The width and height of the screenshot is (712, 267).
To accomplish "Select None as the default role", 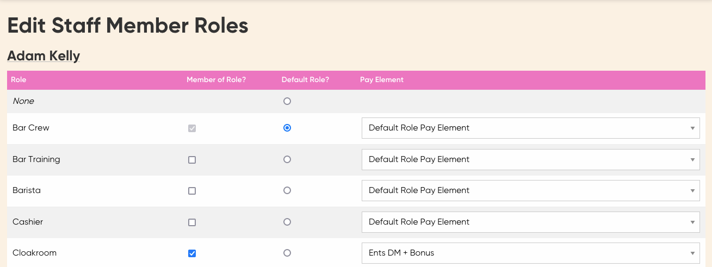I will 287,101.
